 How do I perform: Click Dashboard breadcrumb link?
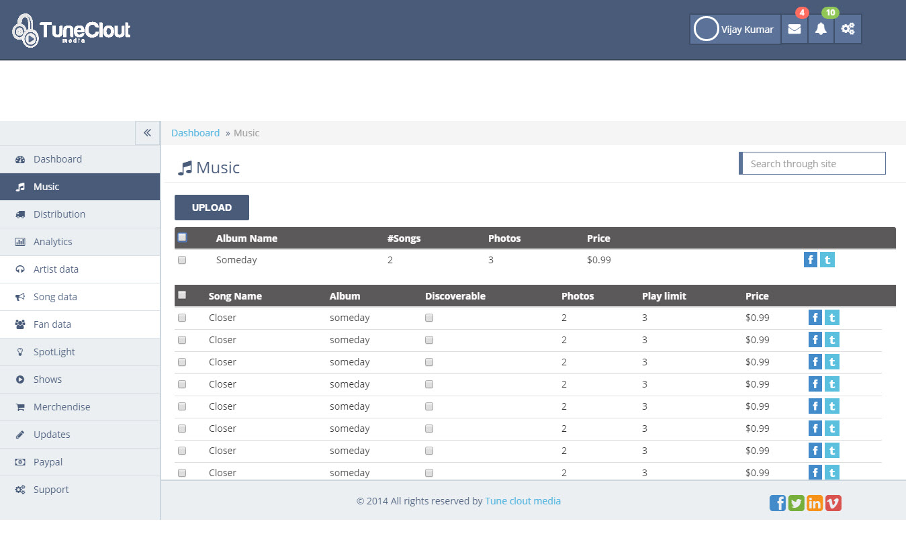[x=195, y=133]
